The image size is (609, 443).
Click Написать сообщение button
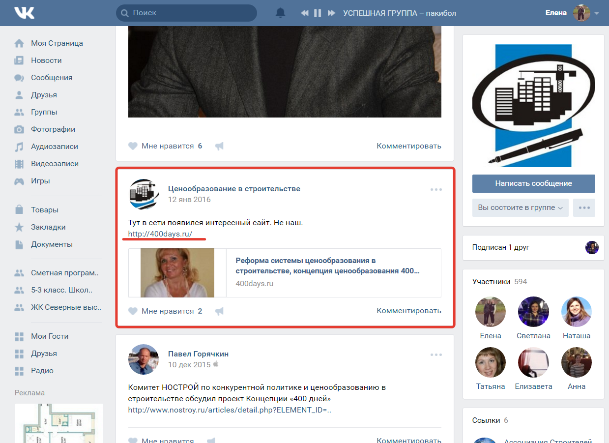pos(534,183)
